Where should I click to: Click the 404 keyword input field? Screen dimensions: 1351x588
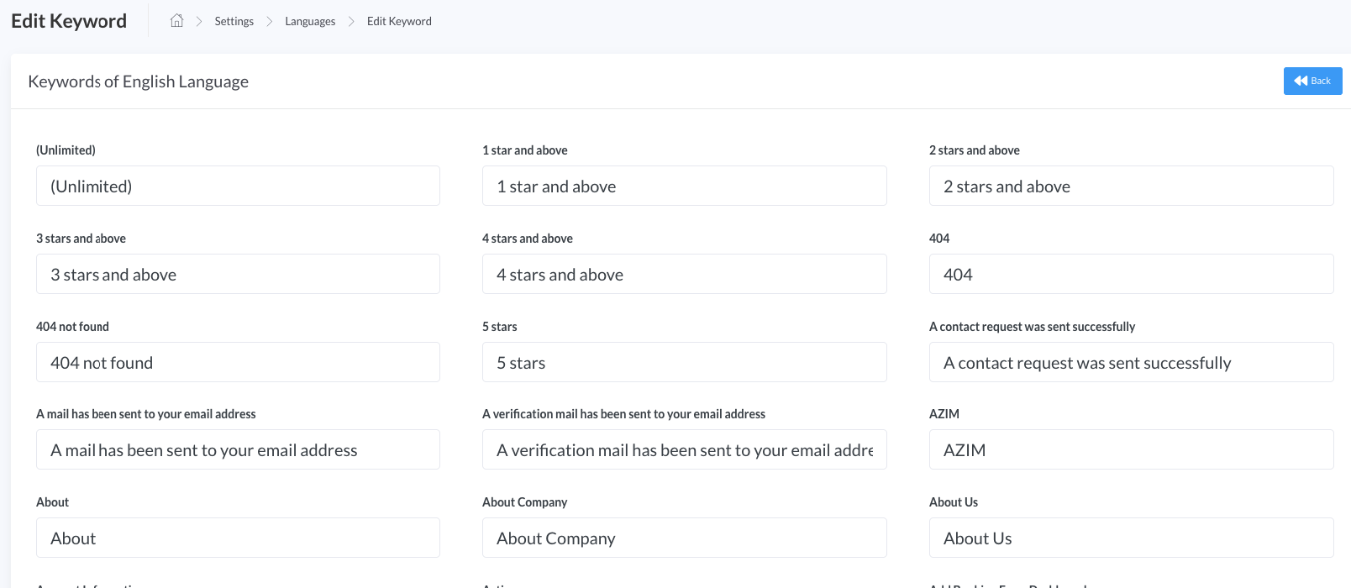tap(1131, 274)
